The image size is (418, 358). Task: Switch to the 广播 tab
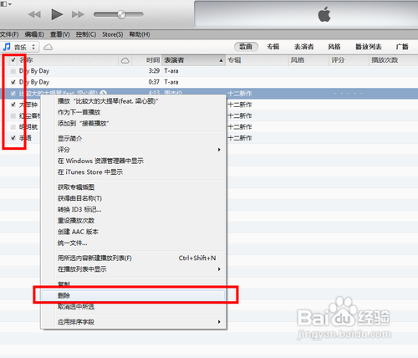pyautogui.click(x=402, y=47)
